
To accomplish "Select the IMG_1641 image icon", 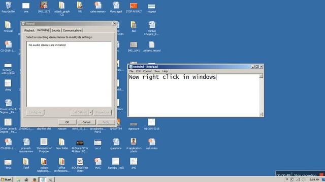I will click(x=134, y=46).
